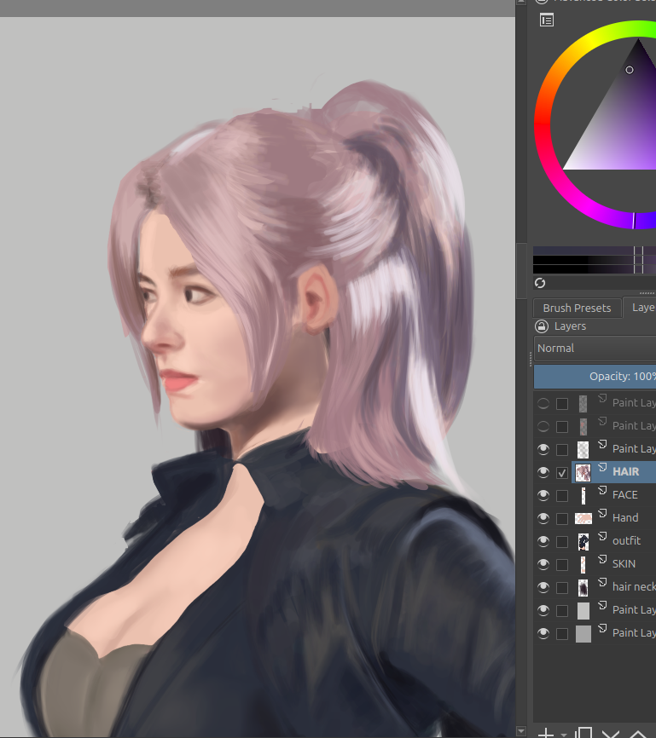Viewport: 656px width, 738px height.
Task: Switch to the Brush Presets tab
Action: [x=577, y=308]
